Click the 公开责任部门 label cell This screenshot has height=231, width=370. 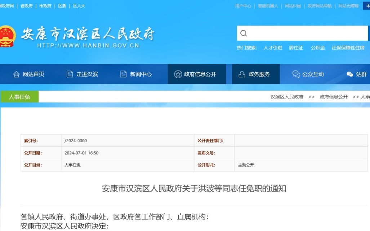214,141
